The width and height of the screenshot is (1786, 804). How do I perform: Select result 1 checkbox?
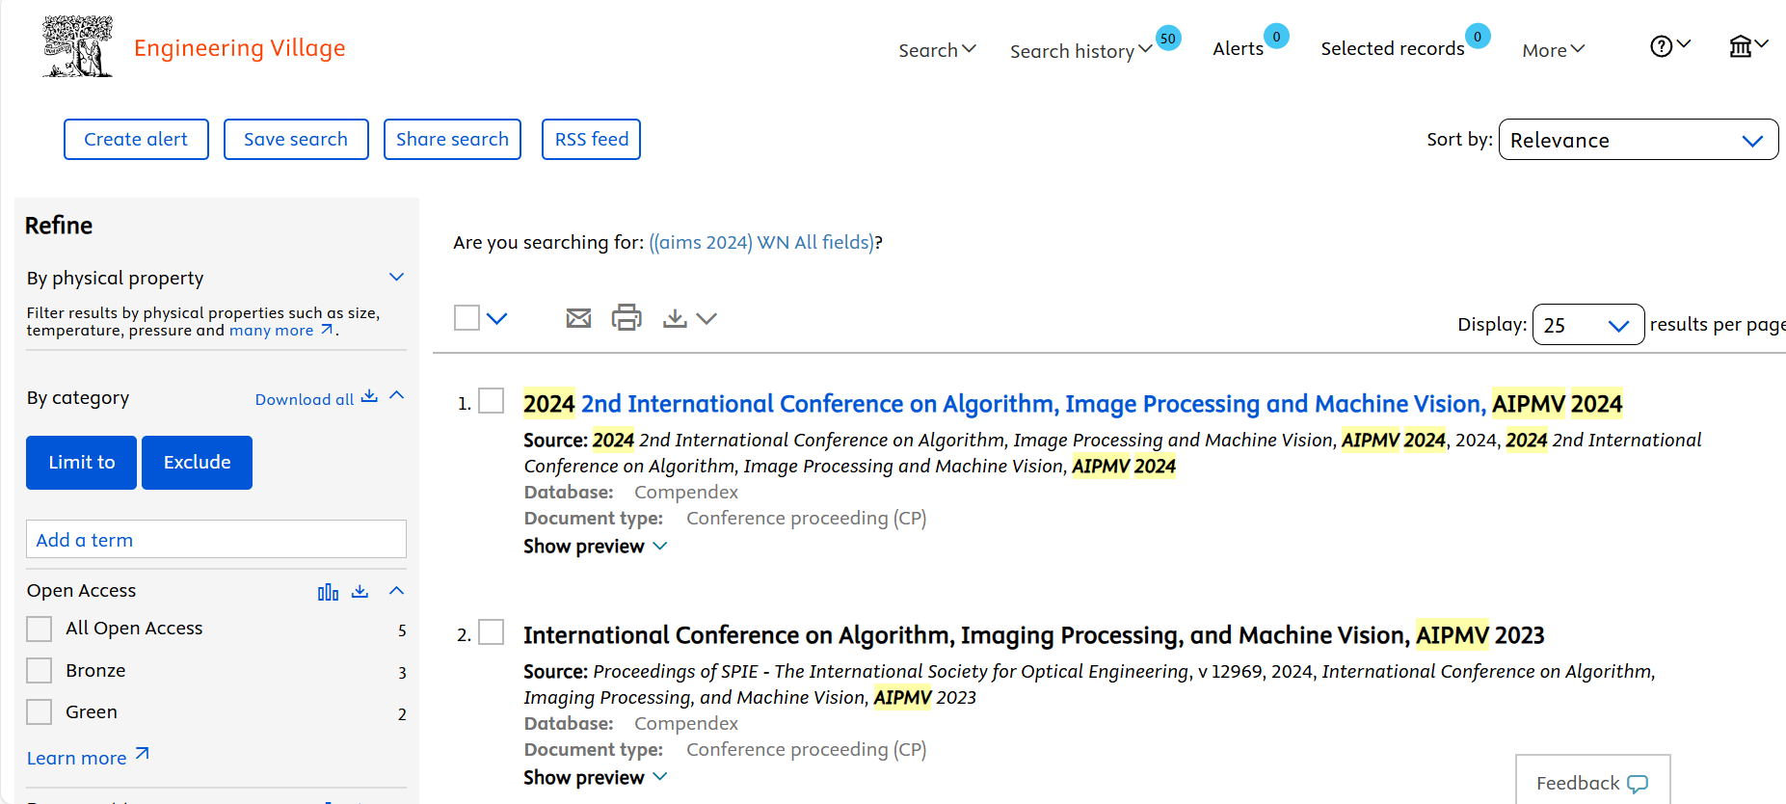pyautogui.click(x=492, y=400)
